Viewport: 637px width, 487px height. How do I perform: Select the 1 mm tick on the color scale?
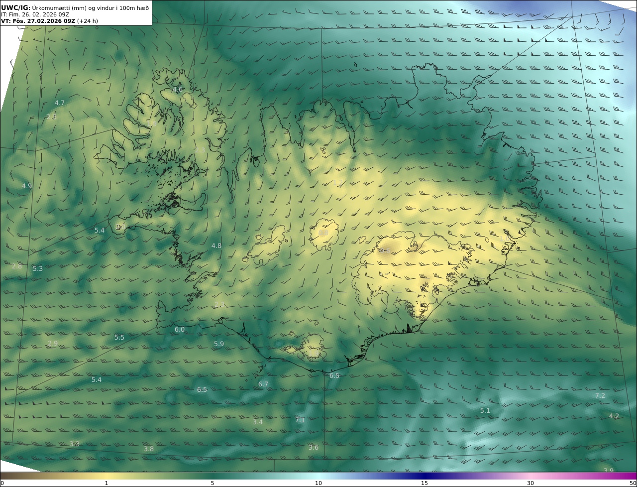[x=106, y=483]
